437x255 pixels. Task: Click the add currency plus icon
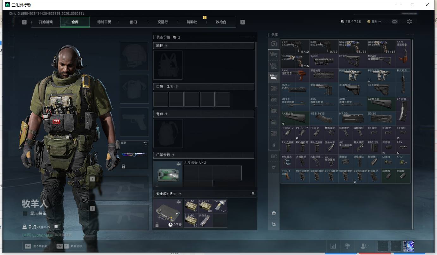coord(380,21)
